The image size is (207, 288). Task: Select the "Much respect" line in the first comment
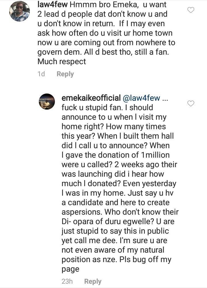point(62,61)
